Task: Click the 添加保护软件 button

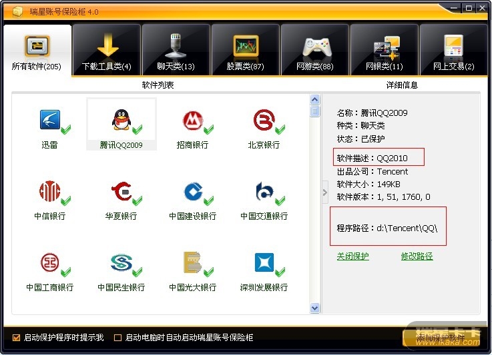Action: [x=441, y=338]
